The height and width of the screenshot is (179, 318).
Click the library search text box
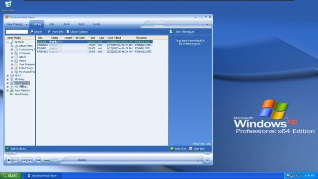tap(17, 32)
